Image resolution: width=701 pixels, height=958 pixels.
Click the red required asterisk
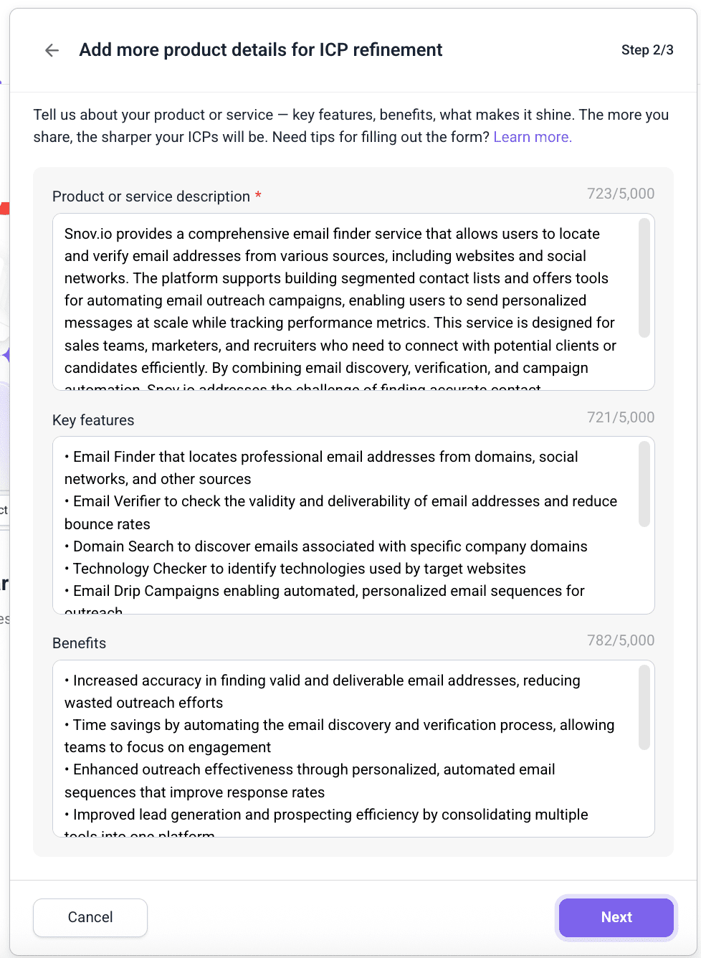point(258,196)
